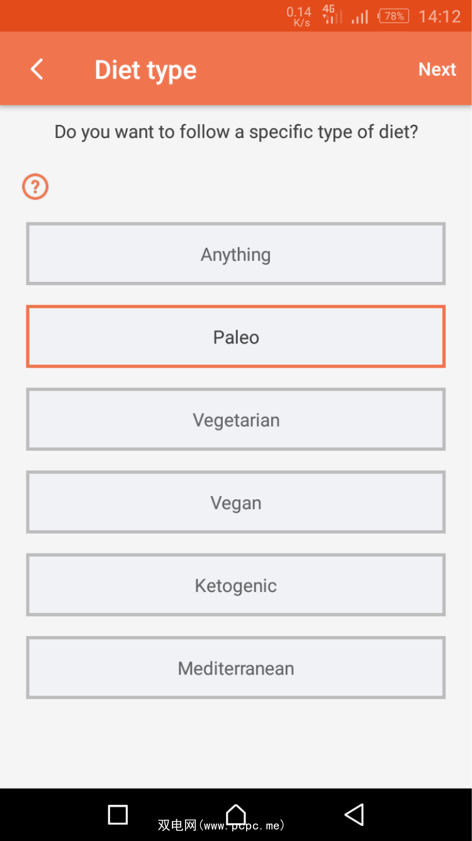Tap Next in the header
472x841 pixels.
437,69
